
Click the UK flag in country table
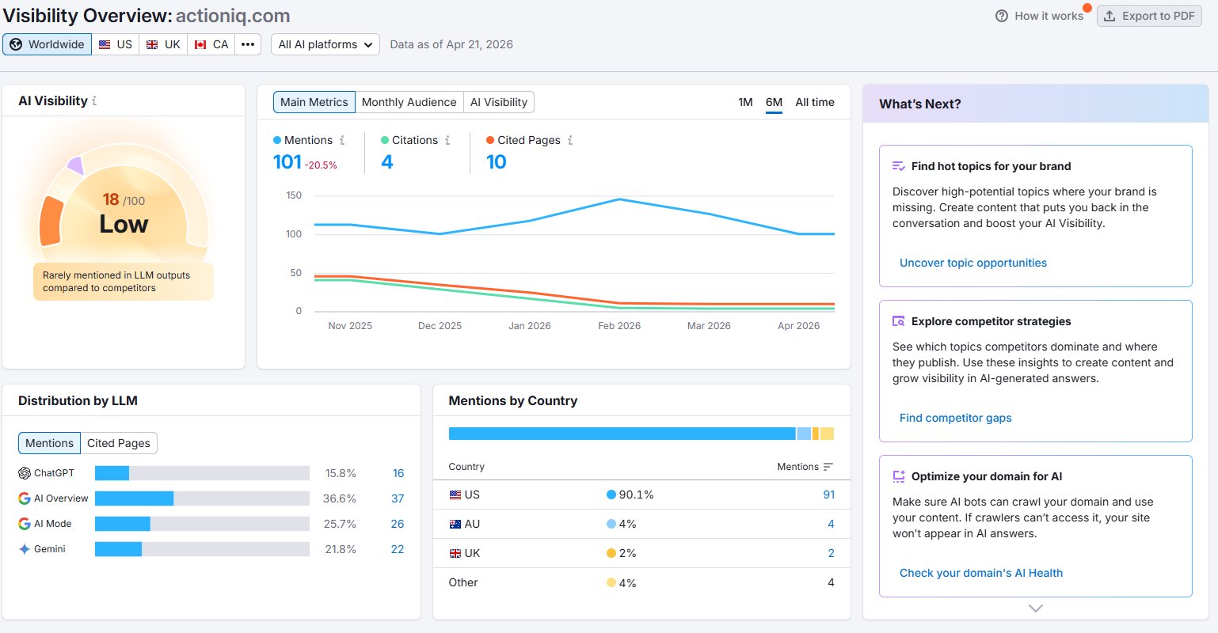pyautogui.click(x=455, y=553)
